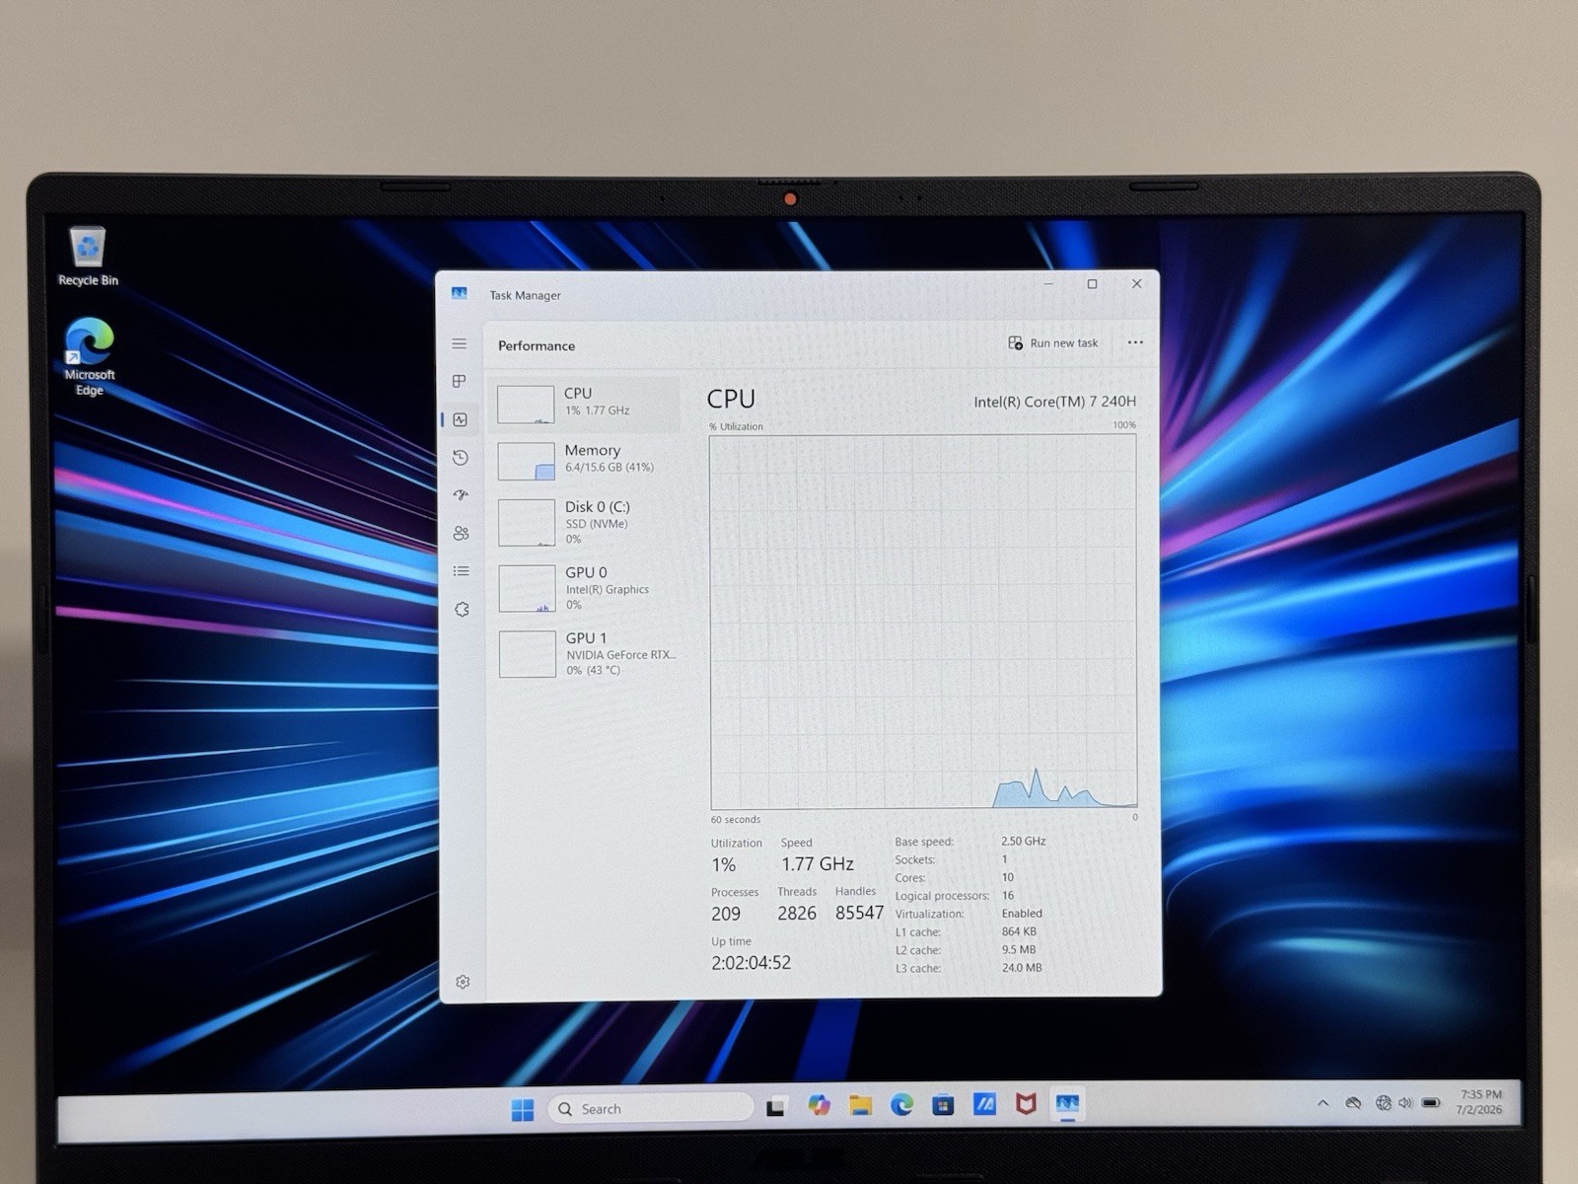1578x1184 pixels.
Task: Click the Performance page heading
Action: 537,345
